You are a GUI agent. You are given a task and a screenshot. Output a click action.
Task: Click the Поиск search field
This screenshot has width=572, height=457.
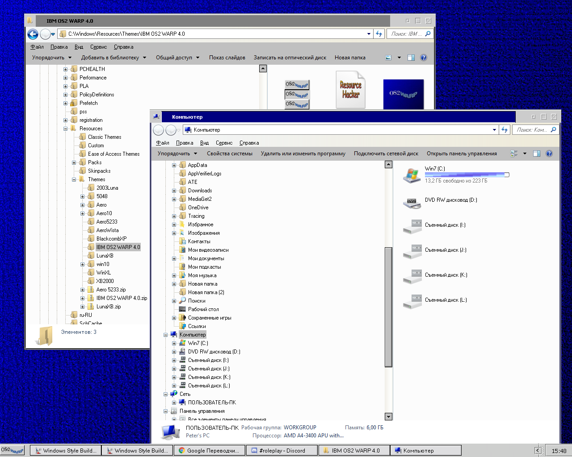[534, 129]
